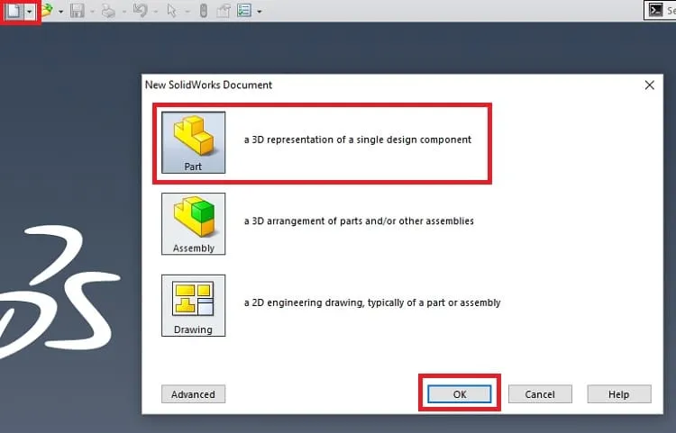Click the Undo arrow icon
Image resolution: width=676 pixels, height=433 pixels.
140,10
